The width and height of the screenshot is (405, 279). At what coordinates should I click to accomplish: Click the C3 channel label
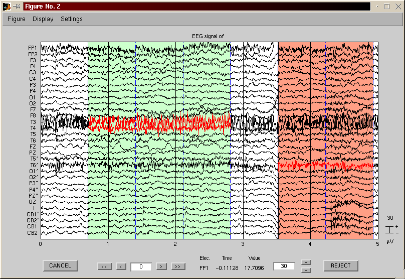point(33,72)
